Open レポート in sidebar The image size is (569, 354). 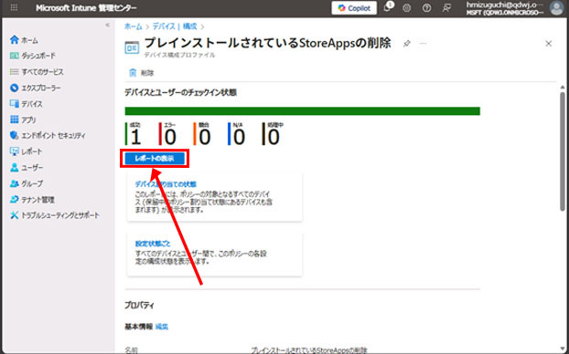tap(27, 151)
